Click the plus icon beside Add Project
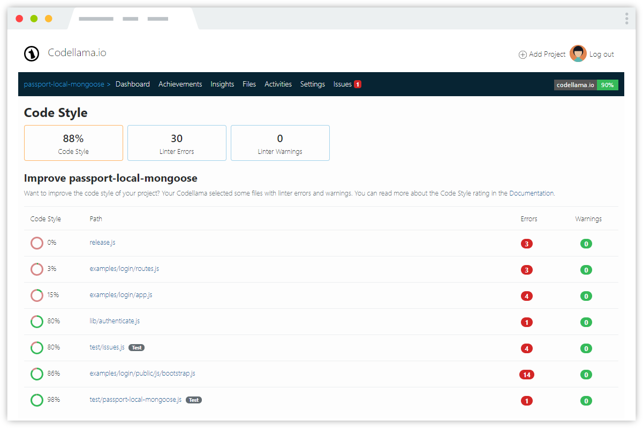The image size is (643, 428). [x=523, y=55]
